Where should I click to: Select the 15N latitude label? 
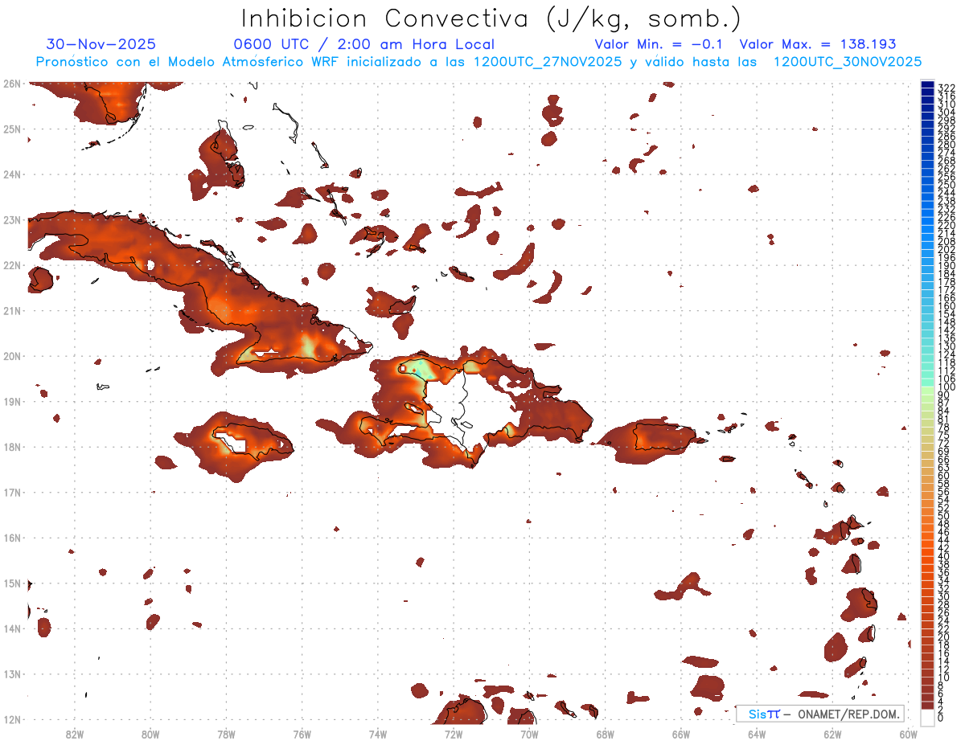tap(12, 583)
